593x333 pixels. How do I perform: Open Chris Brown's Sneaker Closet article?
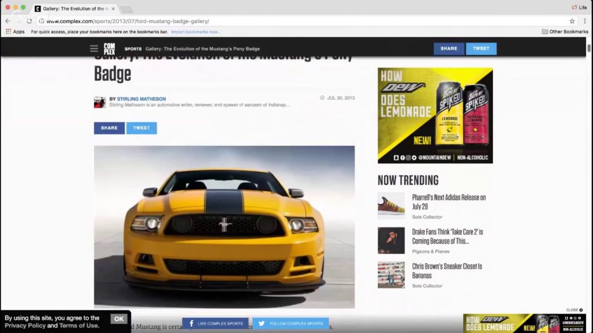[x=447, y=271]
